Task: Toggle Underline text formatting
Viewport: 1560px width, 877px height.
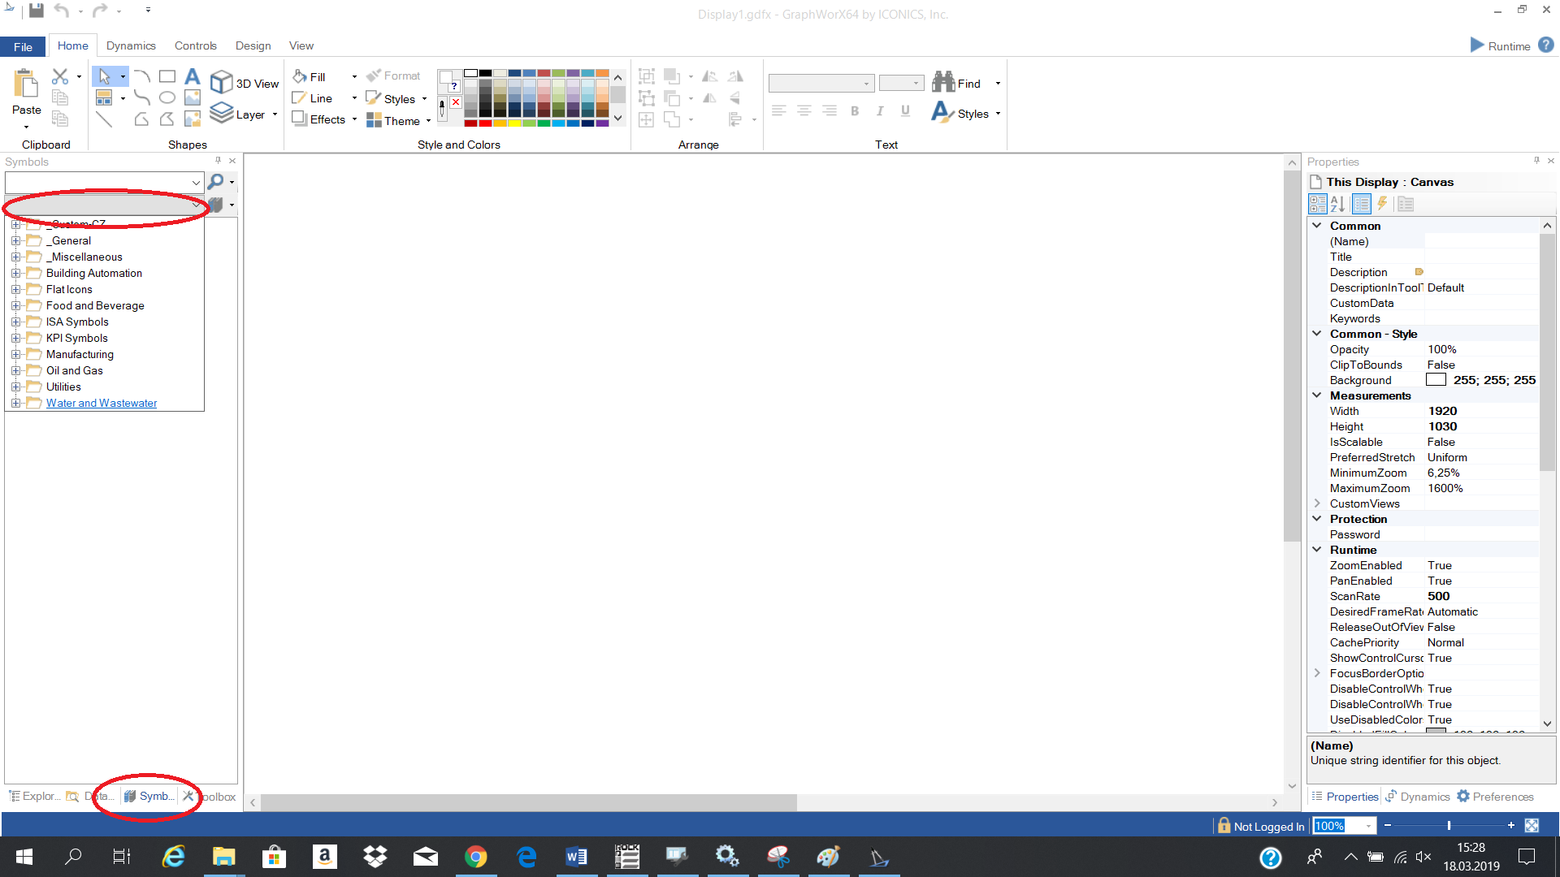Action: pyautogui.click(x=905, y=111)
